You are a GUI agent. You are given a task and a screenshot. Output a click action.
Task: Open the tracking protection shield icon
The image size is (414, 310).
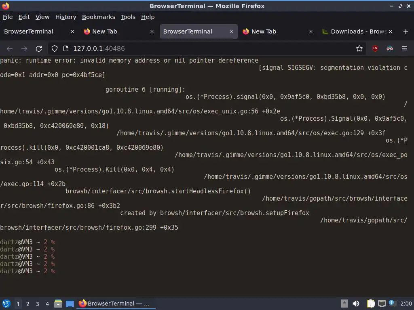55,48
